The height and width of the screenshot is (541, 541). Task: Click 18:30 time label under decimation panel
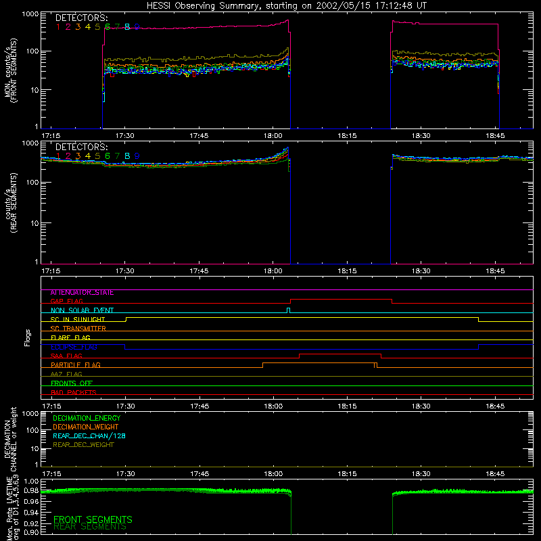[x=421, y=474]
